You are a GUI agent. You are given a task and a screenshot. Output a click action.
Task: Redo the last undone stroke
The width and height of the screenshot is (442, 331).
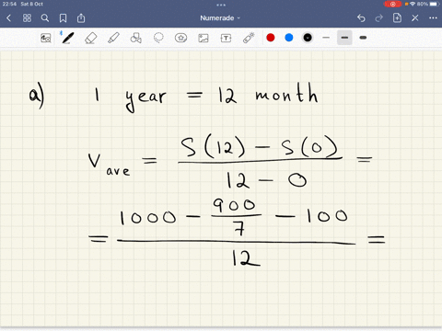(x=379, y=18)
